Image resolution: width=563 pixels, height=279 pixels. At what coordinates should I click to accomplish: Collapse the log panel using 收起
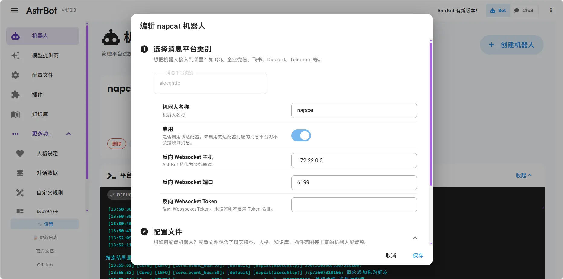coord(523,175)
